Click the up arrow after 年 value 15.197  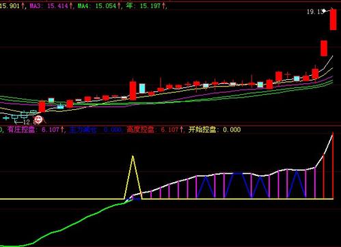(x=163, y=5)
